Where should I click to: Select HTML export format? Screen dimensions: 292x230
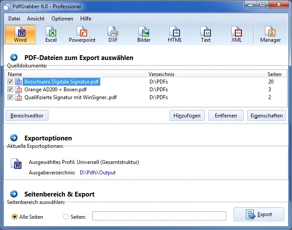(x=175, y=34)
